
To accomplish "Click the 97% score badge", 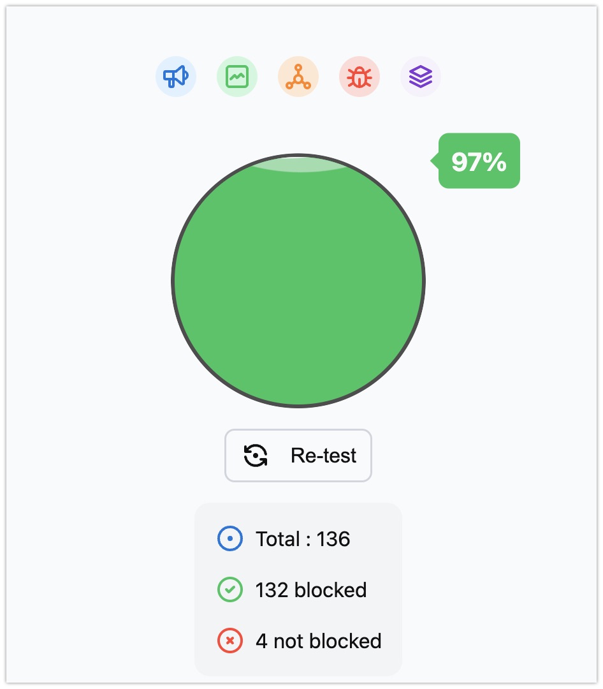I will click(x=479, y=161).
